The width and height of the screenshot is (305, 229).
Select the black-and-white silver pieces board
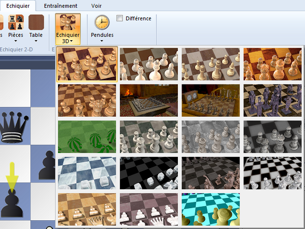(272, 173)
